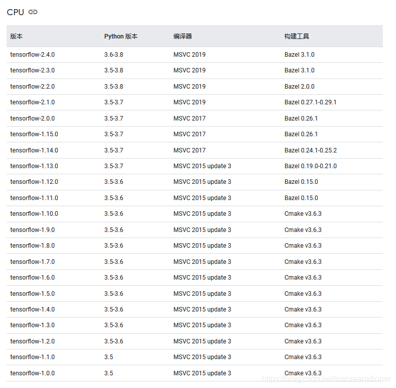This screenshot has height=388, width=396.
Task: Click Python 3.5 in tensorflow-1.1.0 row
Action: tap(108, 357)
